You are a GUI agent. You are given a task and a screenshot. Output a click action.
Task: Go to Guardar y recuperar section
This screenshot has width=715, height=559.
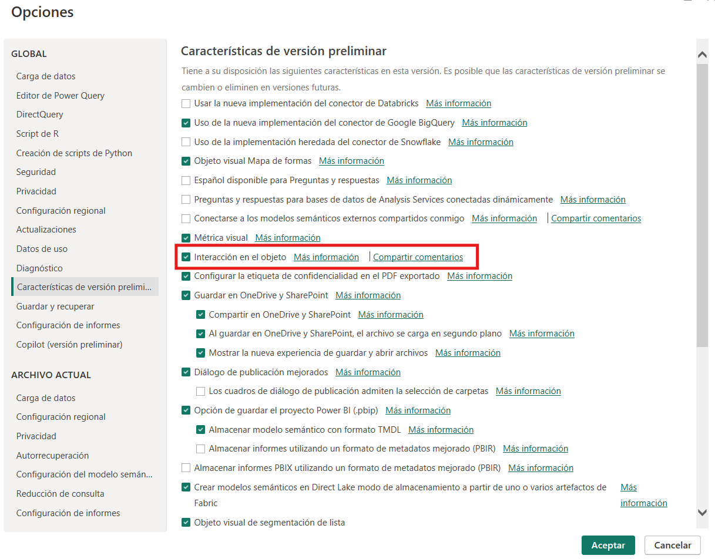click(x=55, y=307)
